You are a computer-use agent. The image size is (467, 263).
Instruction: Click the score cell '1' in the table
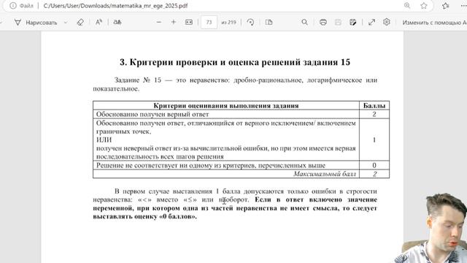pos(374,140)
